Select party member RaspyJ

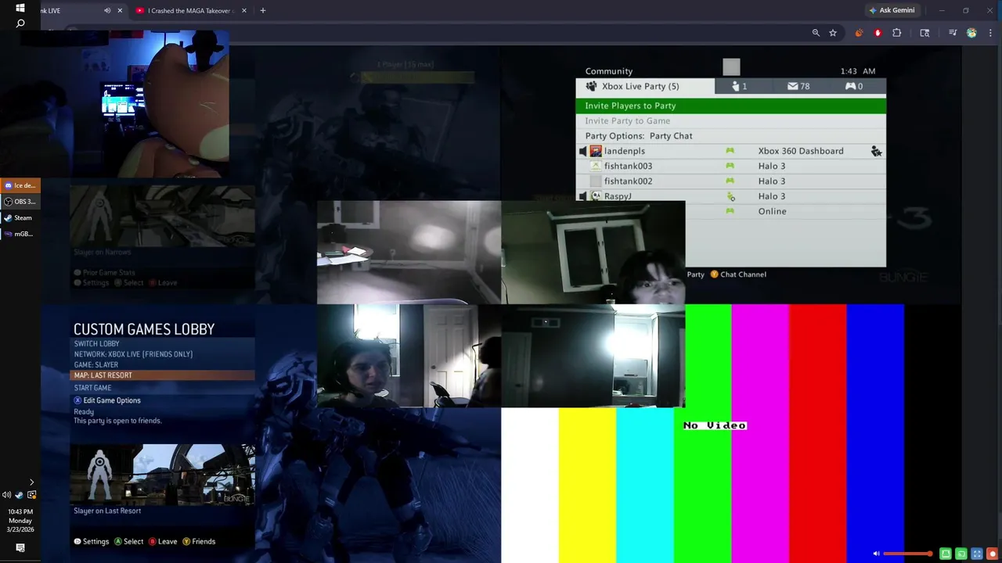(x=731, y=195)
